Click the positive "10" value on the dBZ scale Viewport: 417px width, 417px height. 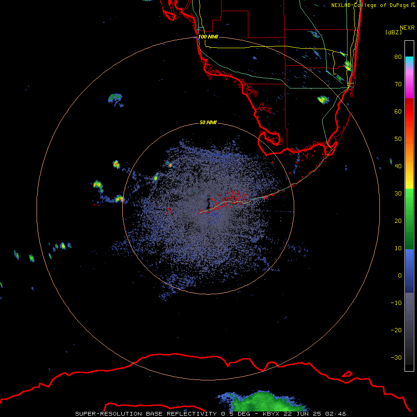[398, 248]
